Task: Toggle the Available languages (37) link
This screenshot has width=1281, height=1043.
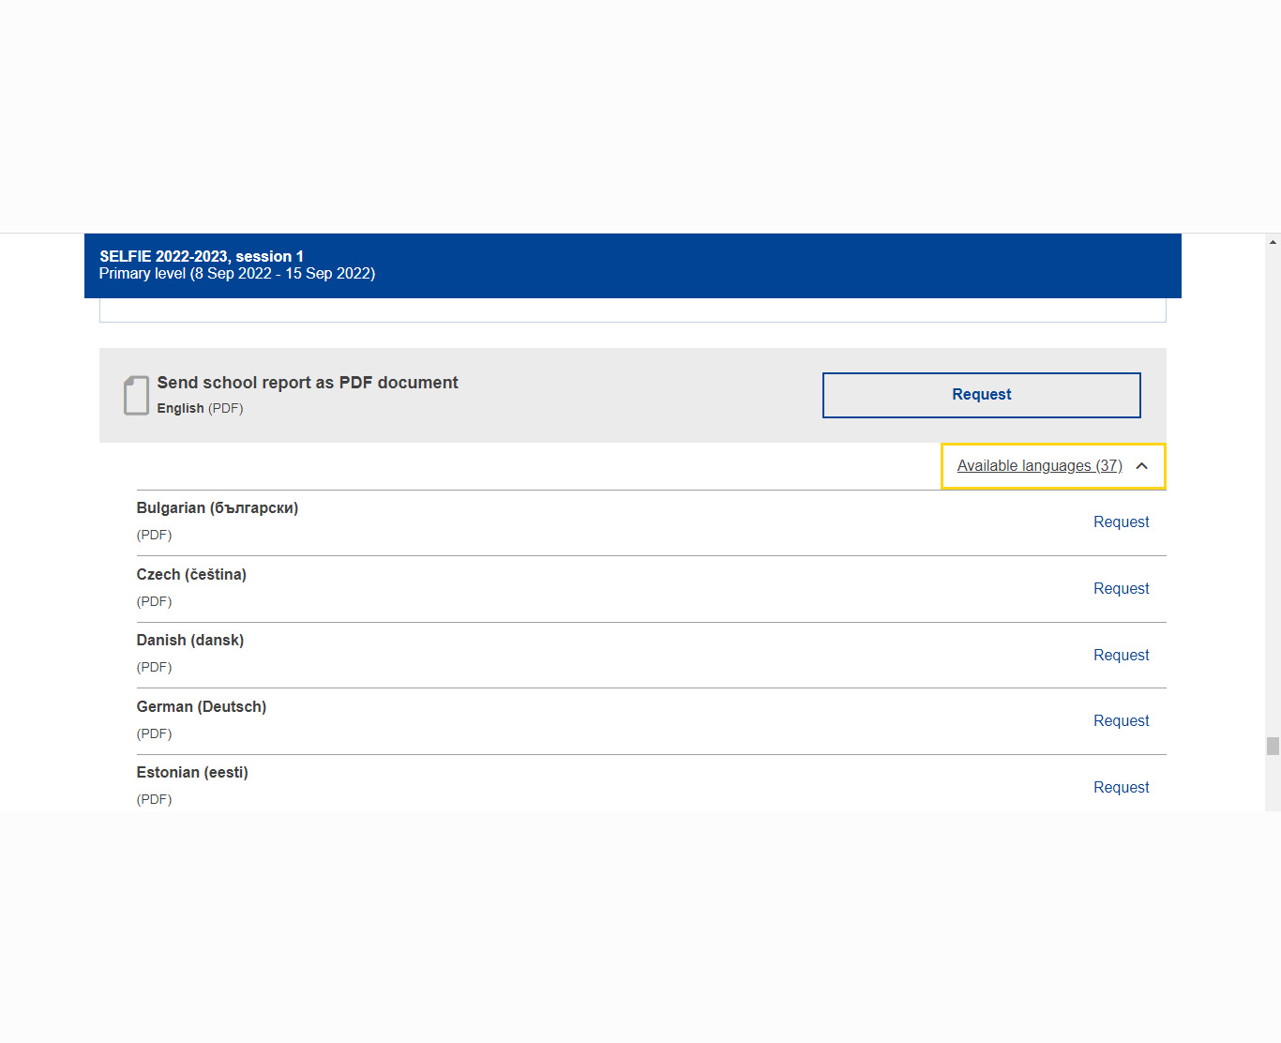Action: pos(1039,466)
